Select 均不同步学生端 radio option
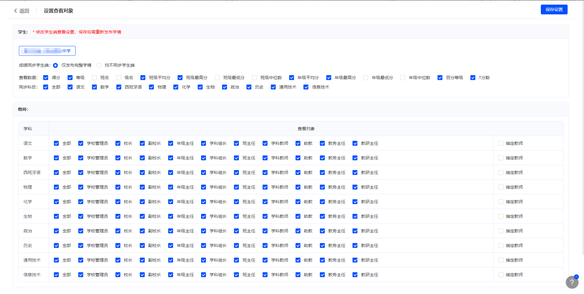Image resolution: width=584 pixels, height=294 pixels. tap(99, 65)
